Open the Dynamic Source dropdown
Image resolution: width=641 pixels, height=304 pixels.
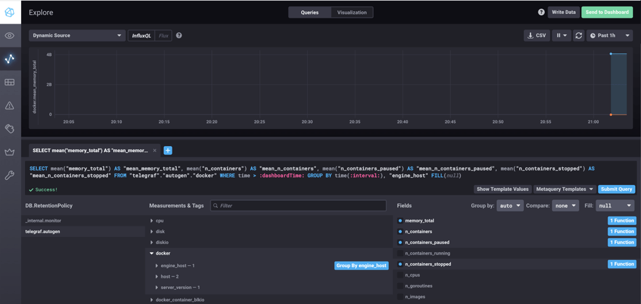76,36
